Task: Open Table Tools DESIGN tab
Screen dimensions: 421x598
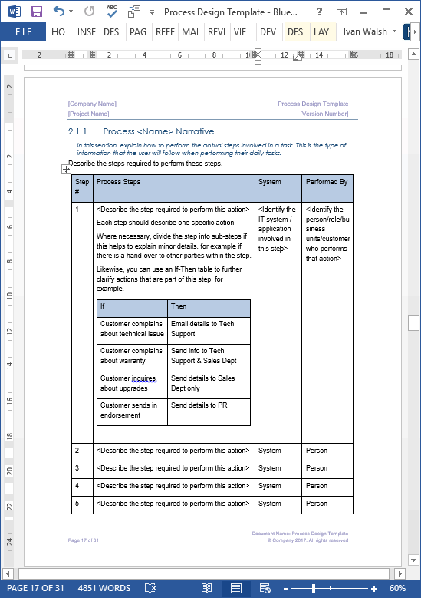Action: coord(297,32)
